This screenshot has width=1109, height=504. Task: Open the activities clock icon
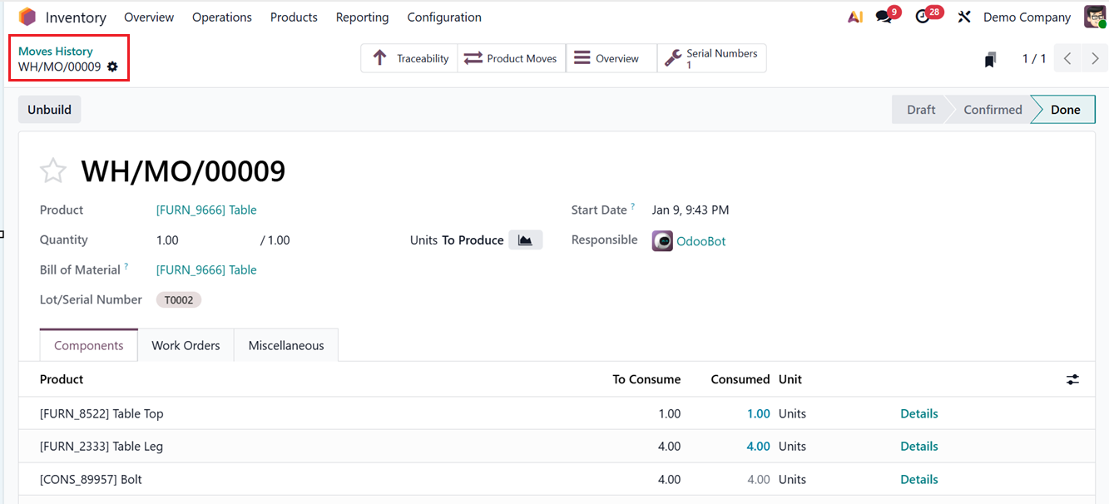tap(922, 16)
